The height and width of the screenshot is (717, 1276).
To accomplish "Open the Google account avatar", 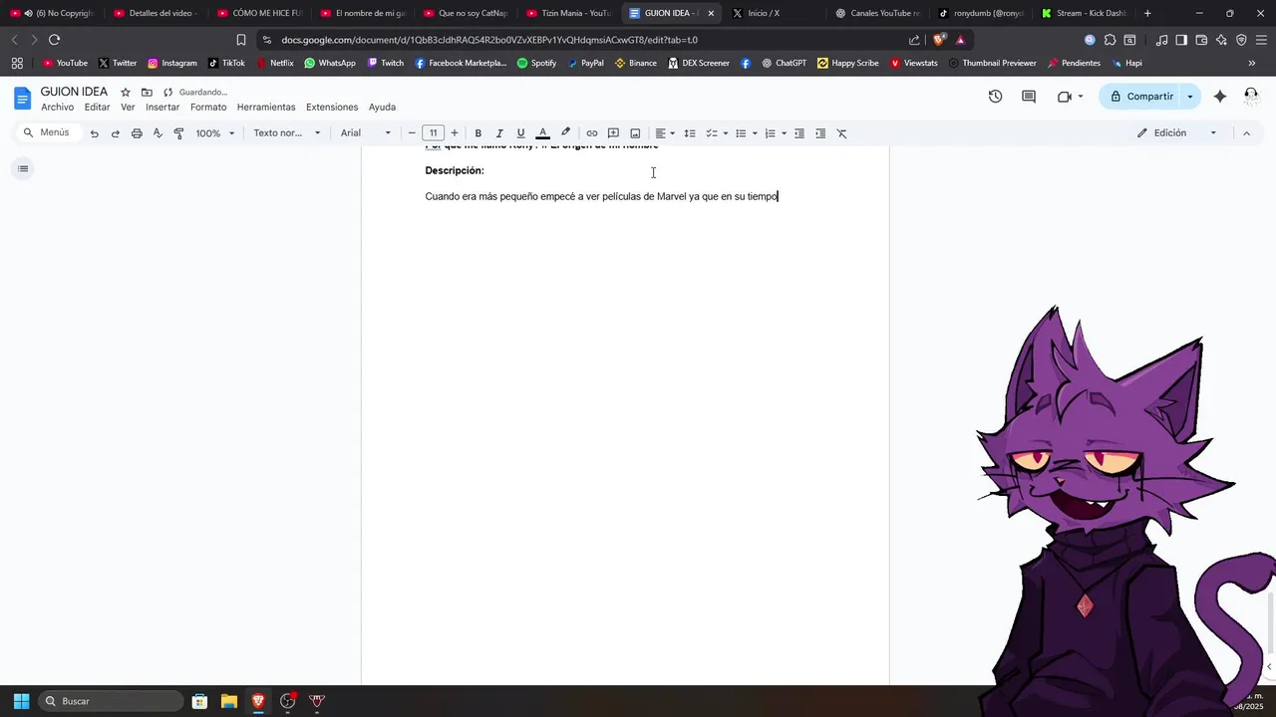I will coord(1251,97).
